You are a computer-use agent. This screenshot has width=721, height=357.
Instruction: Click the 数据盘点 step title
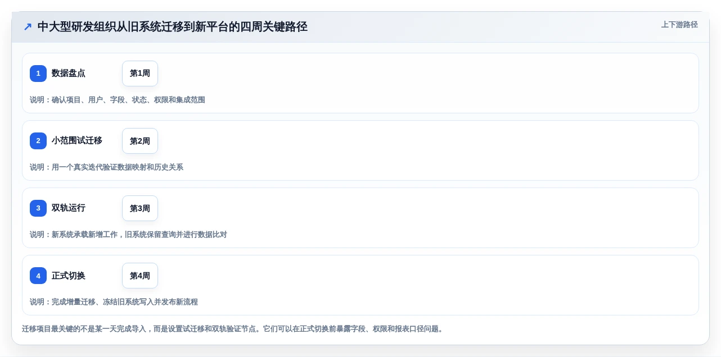(x=69, y=74)
